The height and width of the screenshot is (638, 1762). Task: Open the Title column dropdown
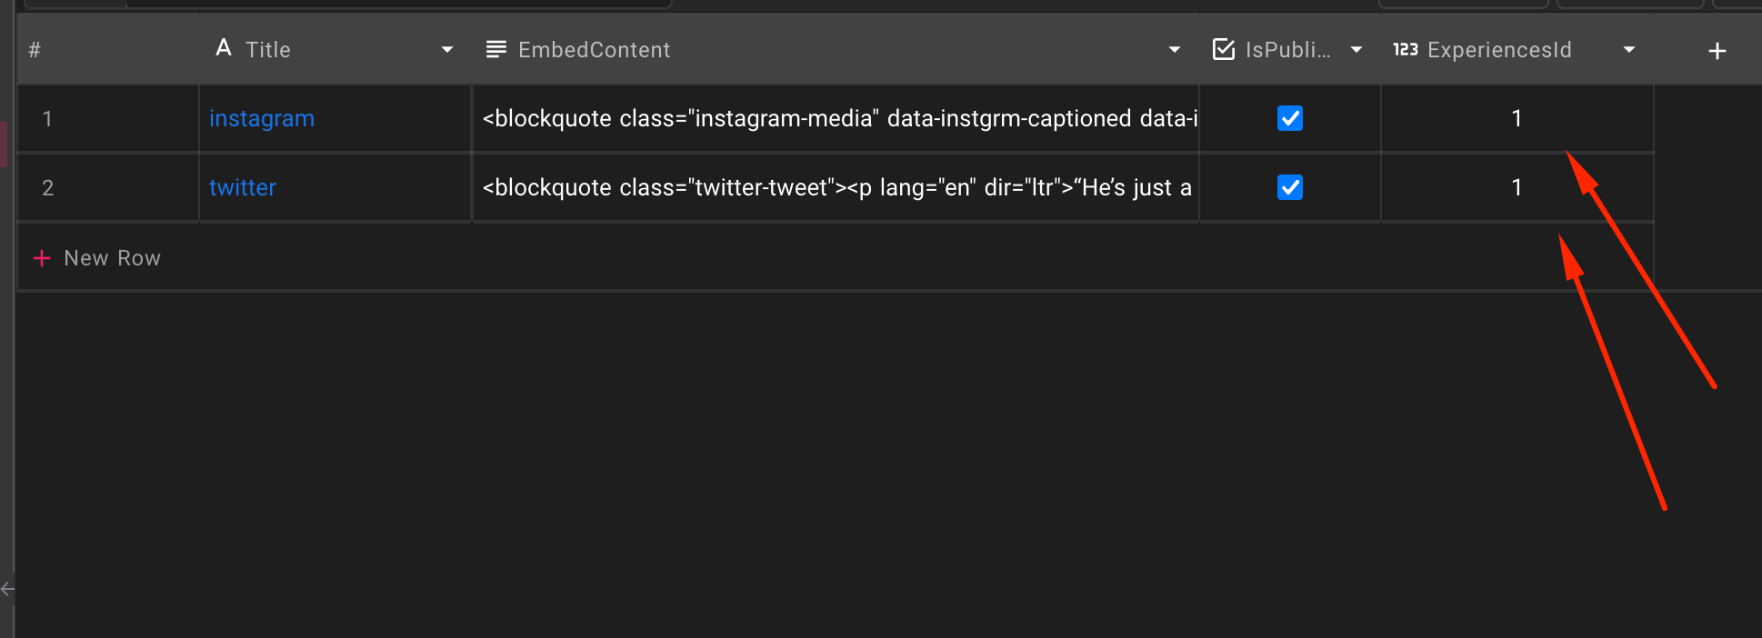[x=446, y=49]
